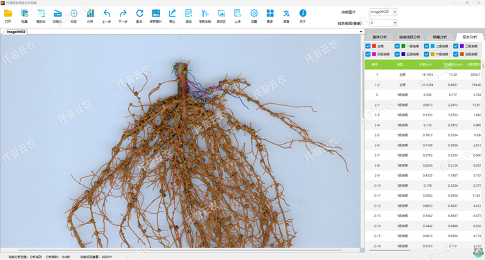Viewport: 485px width, 260px height.
Task: Undo with the previous step arrow
Action: click(107, 13)
